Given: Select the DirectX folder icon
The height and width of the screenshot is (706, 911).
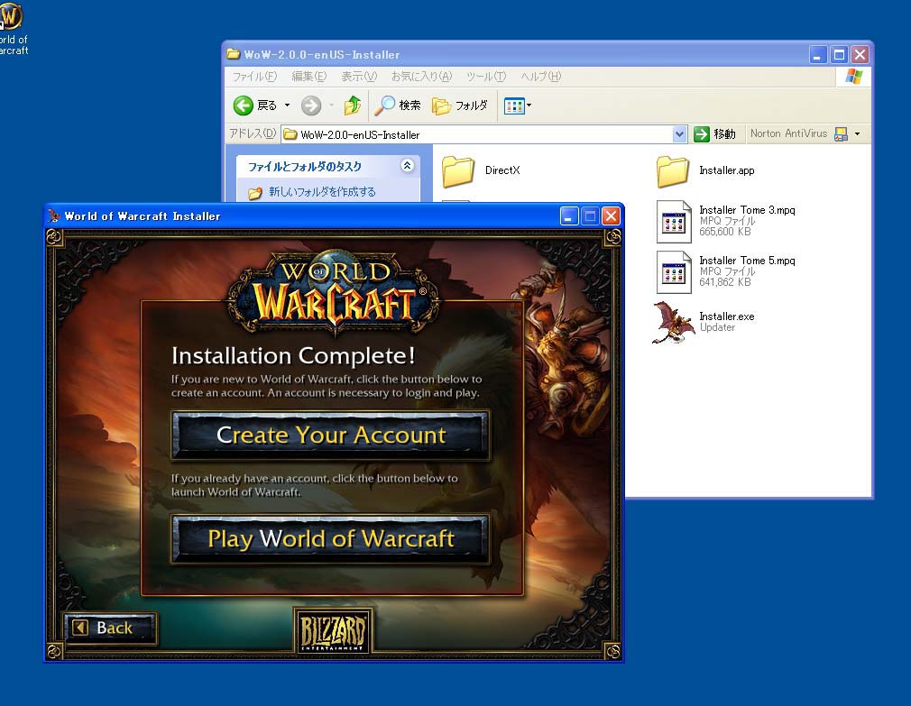Looking at the screenshot, I should [x=458, y=171].
